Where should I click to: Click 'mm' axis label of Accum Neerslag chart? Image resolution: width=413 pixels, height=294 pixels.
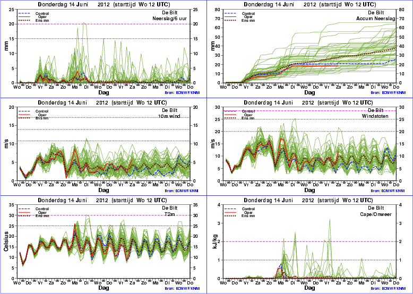[x=212, y=46]
